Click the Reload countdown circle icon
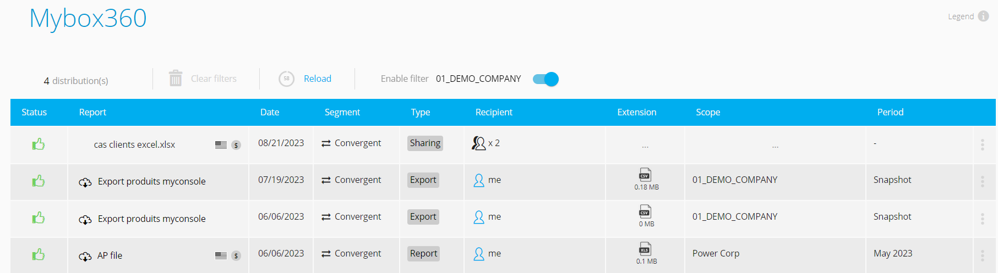The height and width of the screenshot is (273, 998). (286, 79)
